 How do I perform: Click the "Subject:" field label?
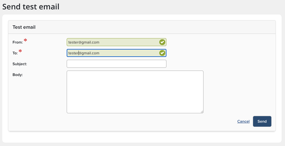[x=20, y=64]
